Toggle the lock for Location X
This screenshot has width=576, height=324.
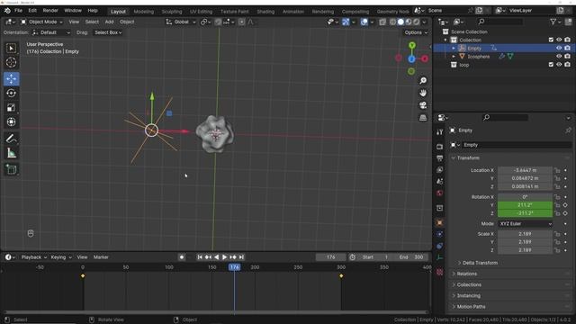click(557, 170)
